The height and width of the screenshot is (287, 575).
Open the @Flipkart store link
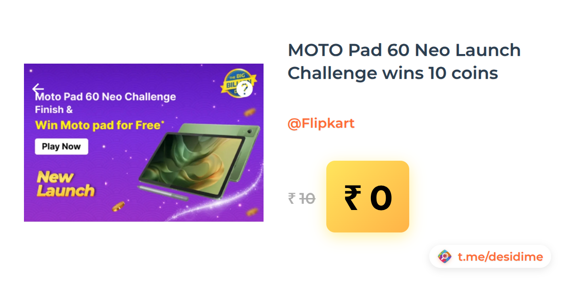(x=321, y=123)
